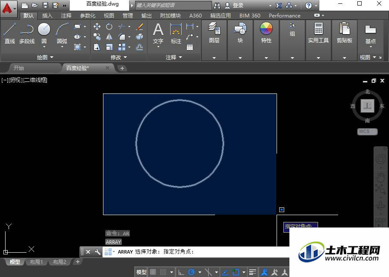Open the WCS coordinate system dropdown
389x277 pixels.
pos(368,131)
